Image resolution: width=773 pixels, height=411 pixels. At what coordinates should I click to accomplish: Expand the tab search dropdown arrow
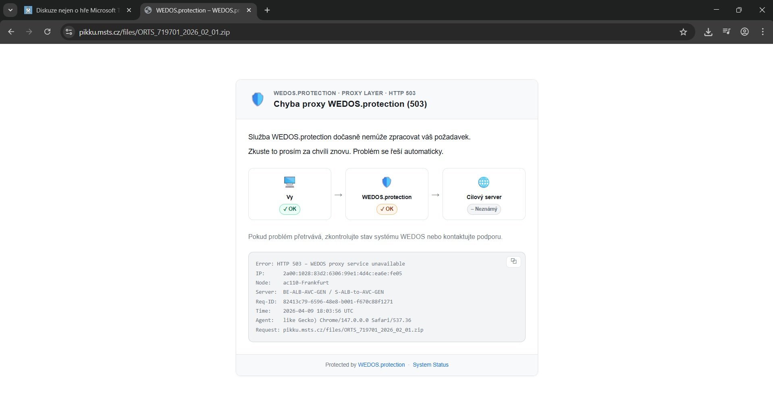coord(10,10)
